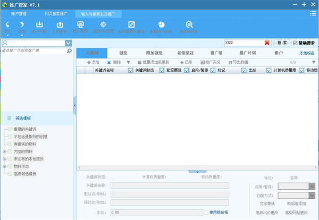Open the 启用/暂停 dropdown in bottom panel
The image size is (319, 220).
click(x=312, y=187)
